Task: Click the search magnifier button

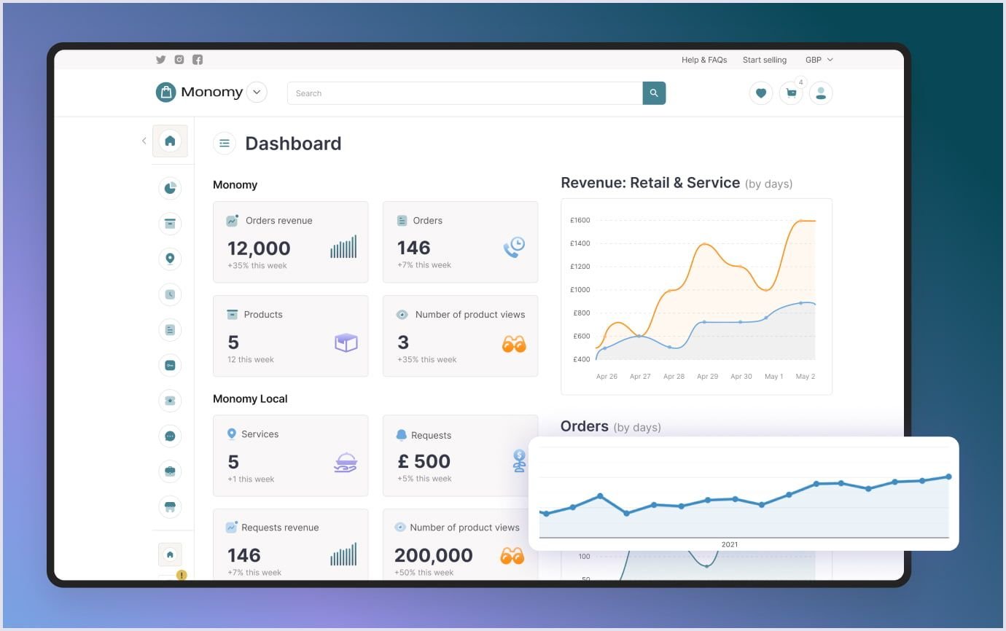Action: [x=654, y=93]
